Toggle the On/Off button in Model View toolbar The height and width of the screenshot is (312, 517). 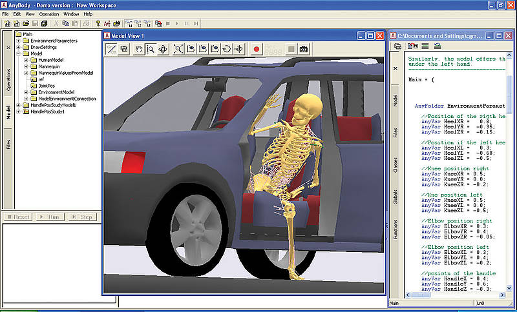point(112,48)
